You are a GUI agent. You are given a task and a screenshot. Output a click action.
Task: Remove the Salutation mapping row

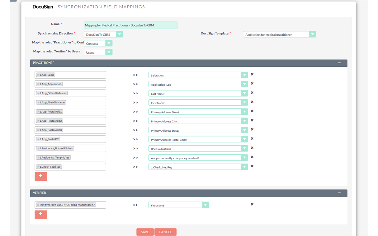tap(252, 74)
